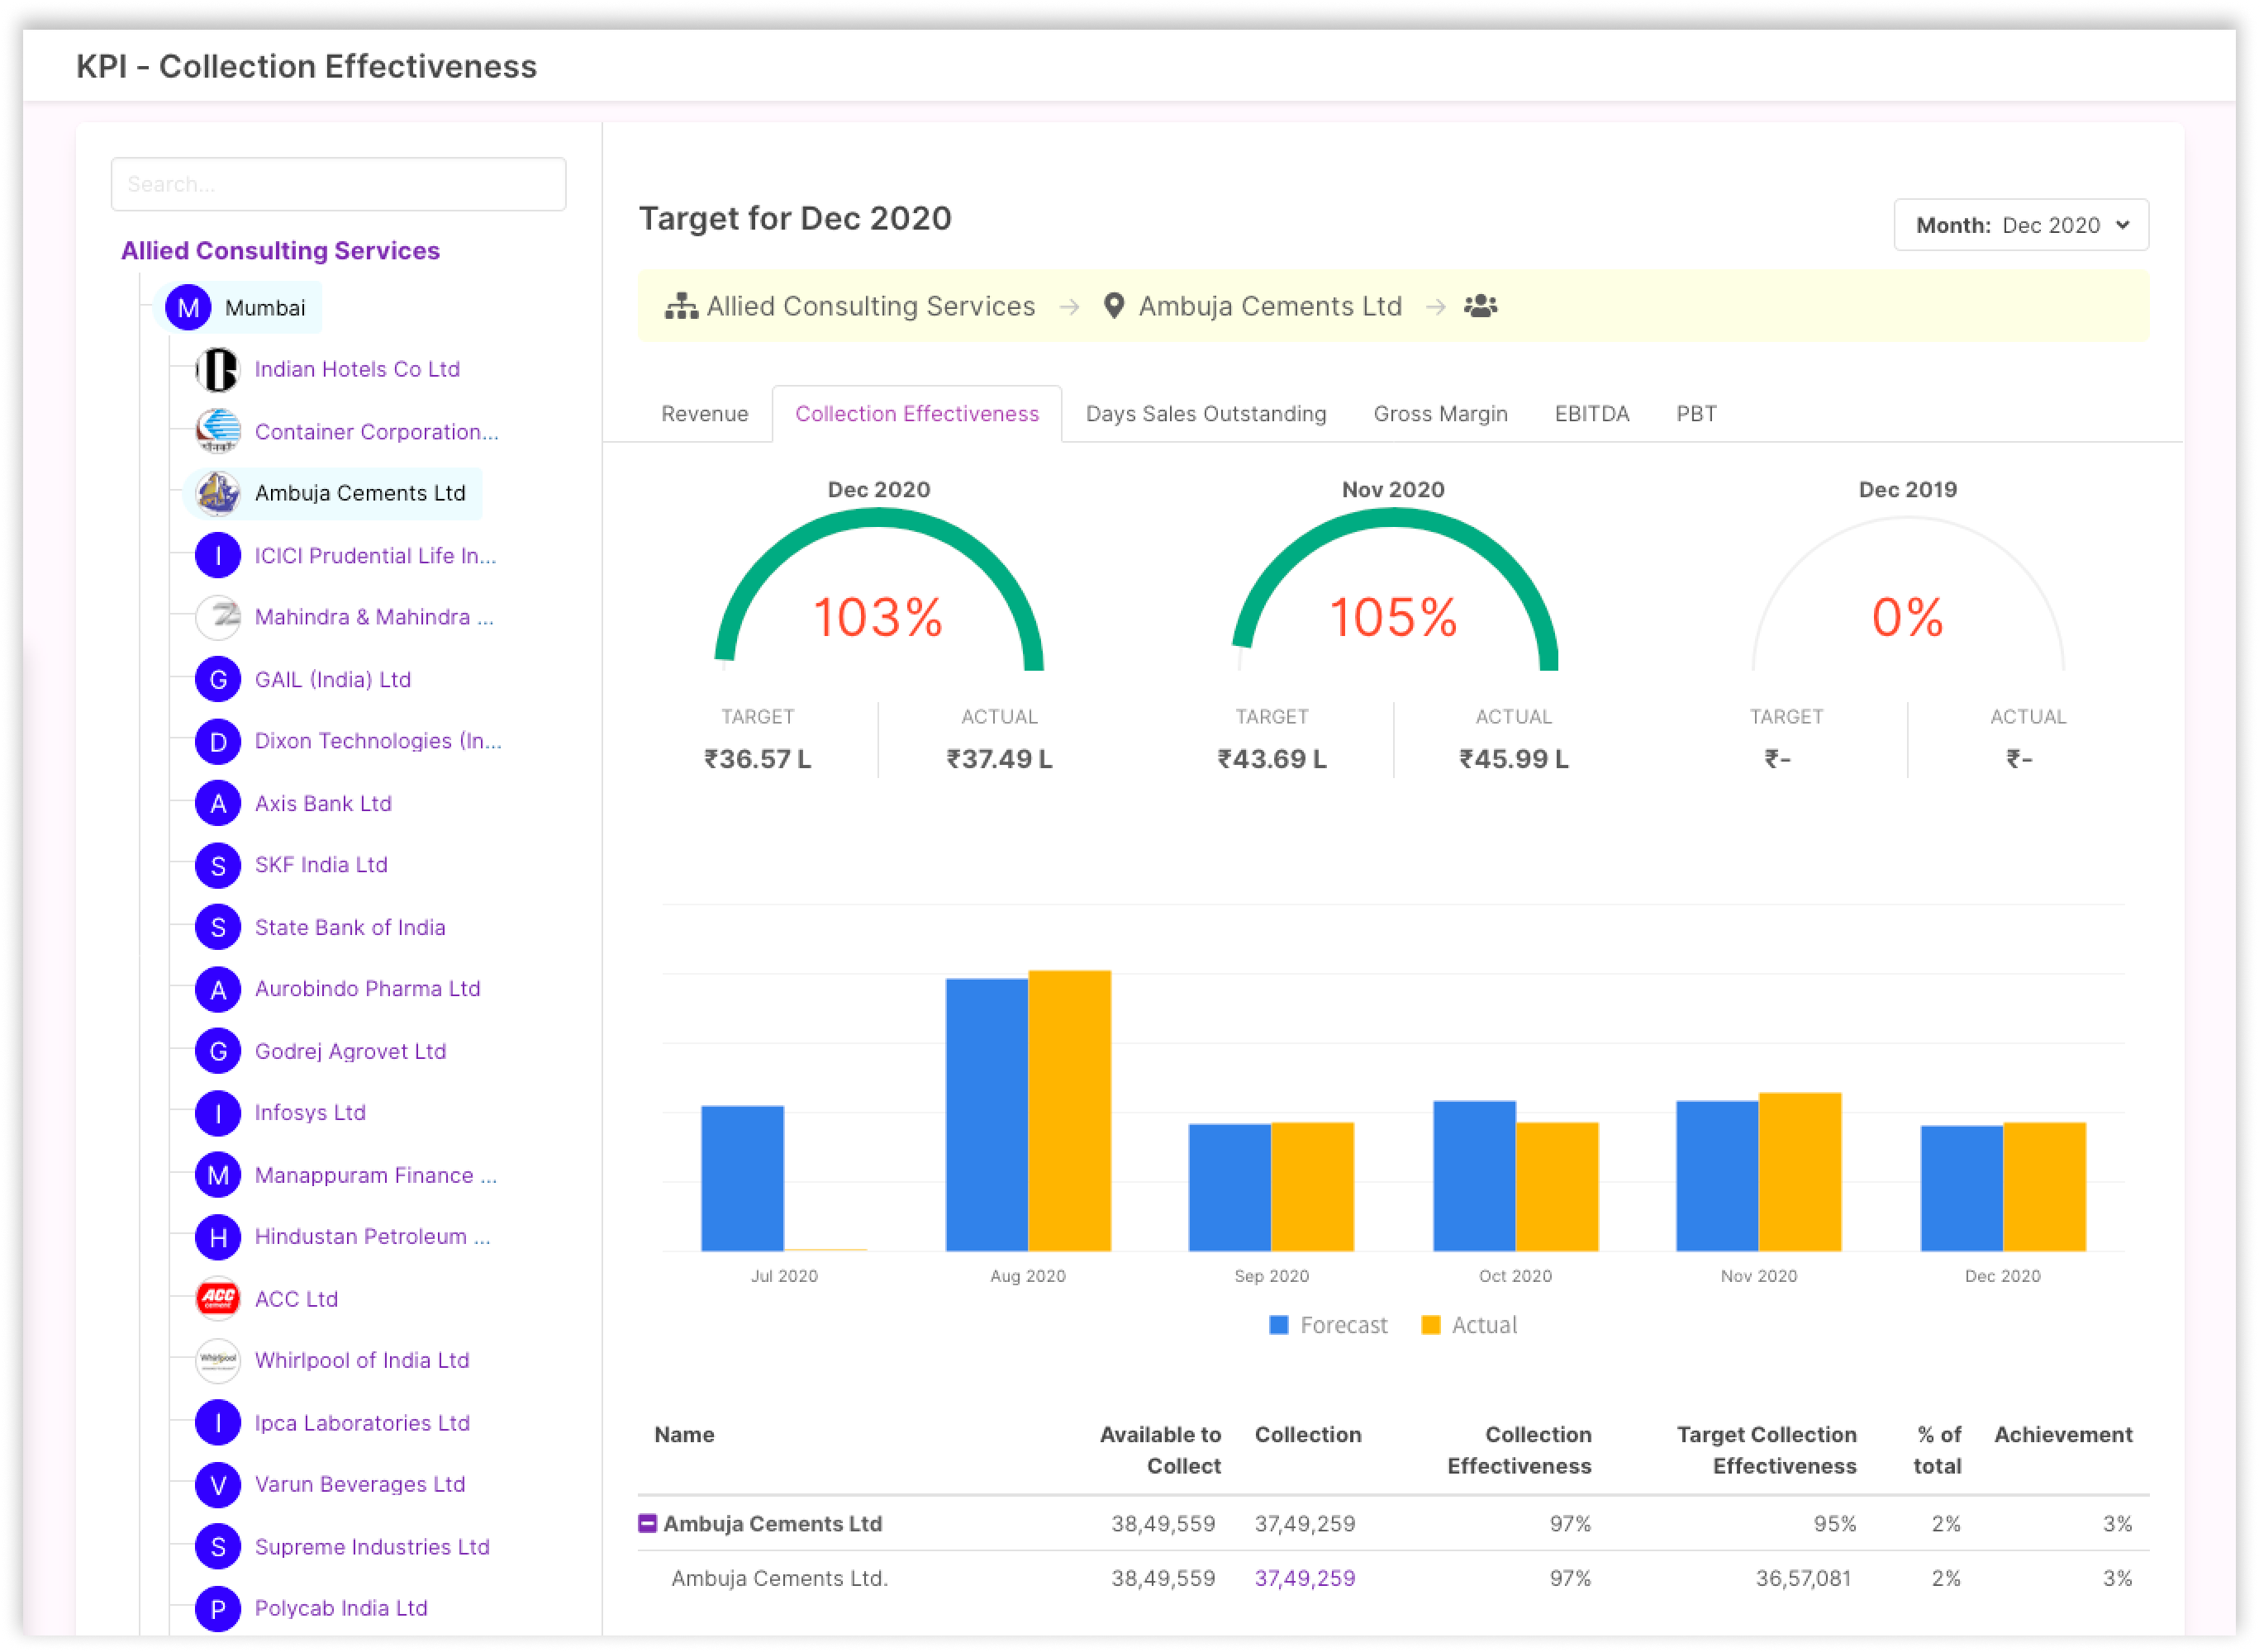Click the Ambuja Cements logo in sidebar
2259x1652 pixels.
click(x=218, y=494)
